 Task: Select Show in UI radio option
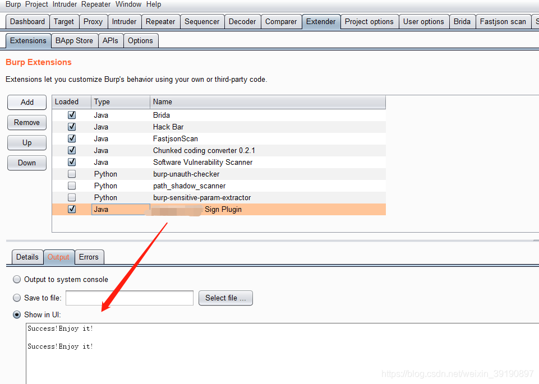[x=17, y=314]
